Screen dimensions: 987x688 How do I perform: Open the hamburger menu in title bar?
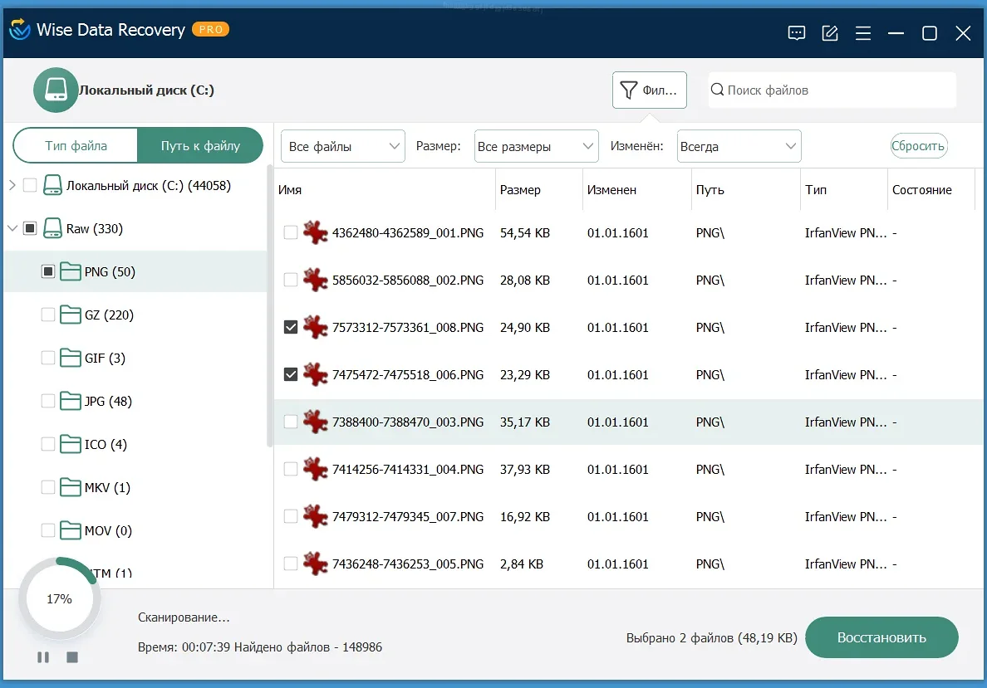pyautogui.click(x=862, y=33)
